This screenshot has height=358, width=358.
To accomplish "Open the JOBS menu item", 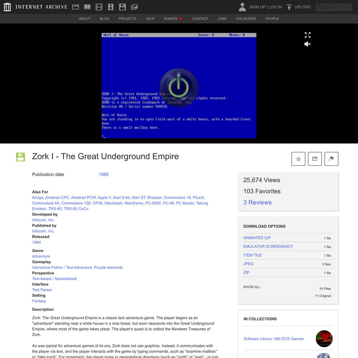I will click(x=222, y=19).
